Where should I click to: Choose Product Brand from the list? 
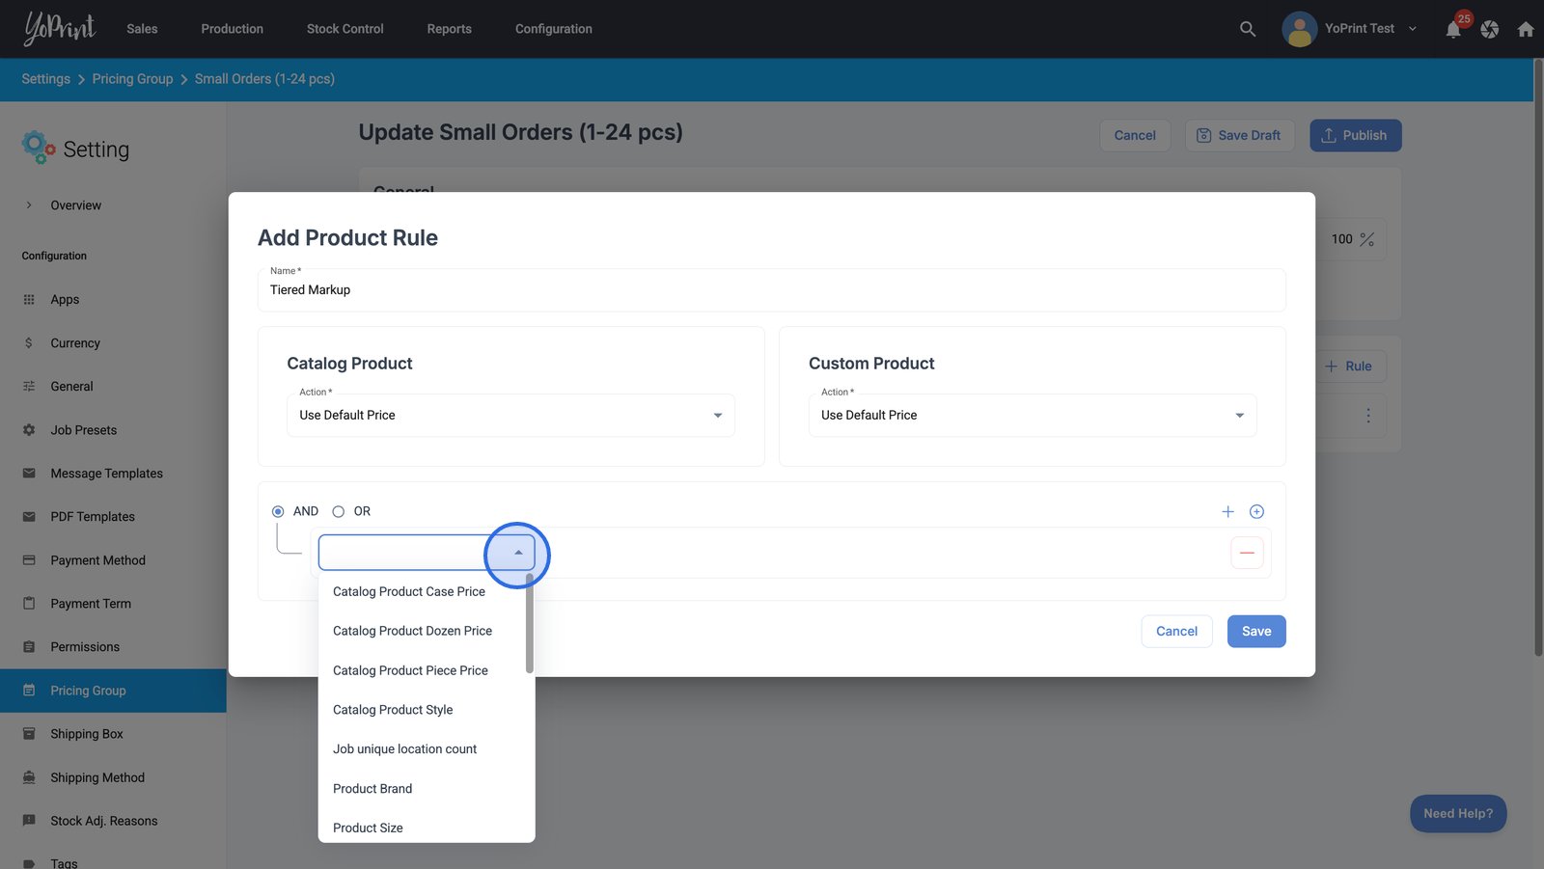click(x=372, y=789)
